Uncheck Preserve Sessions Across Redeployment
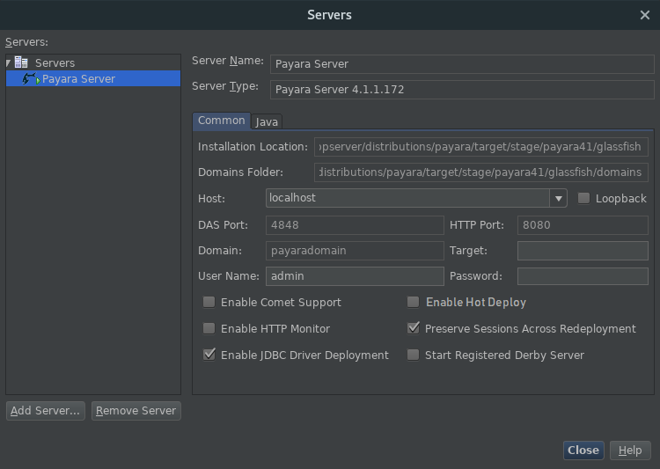The width and height of the screenshot is (660, 469). click(414, 329)
